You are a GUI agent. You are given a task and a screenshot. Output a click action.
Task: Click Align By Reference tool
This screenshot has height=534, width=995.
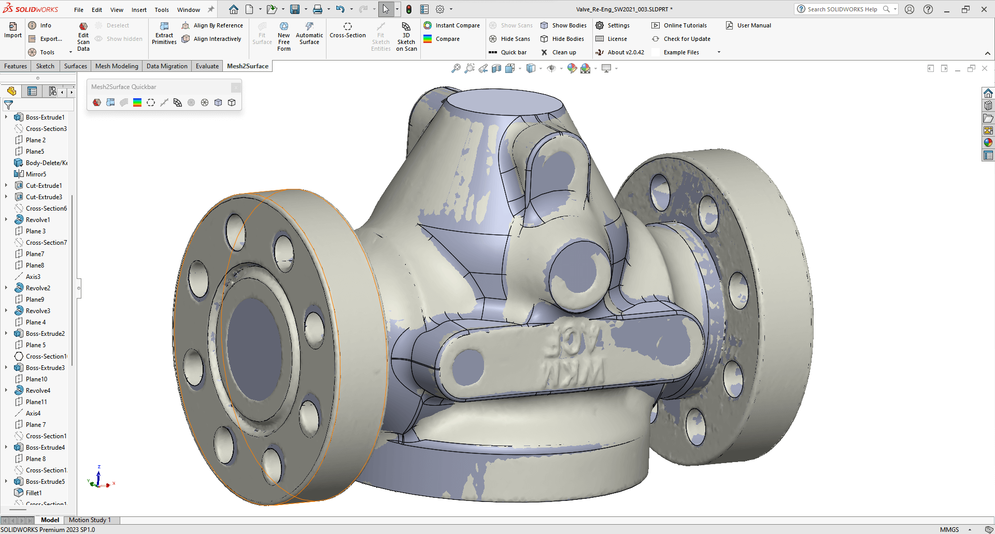(212, 25)
